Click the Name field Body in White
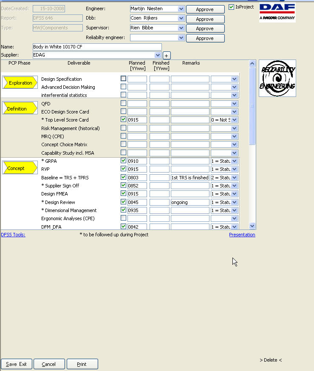314x371 pixels. tap(97, 47)
